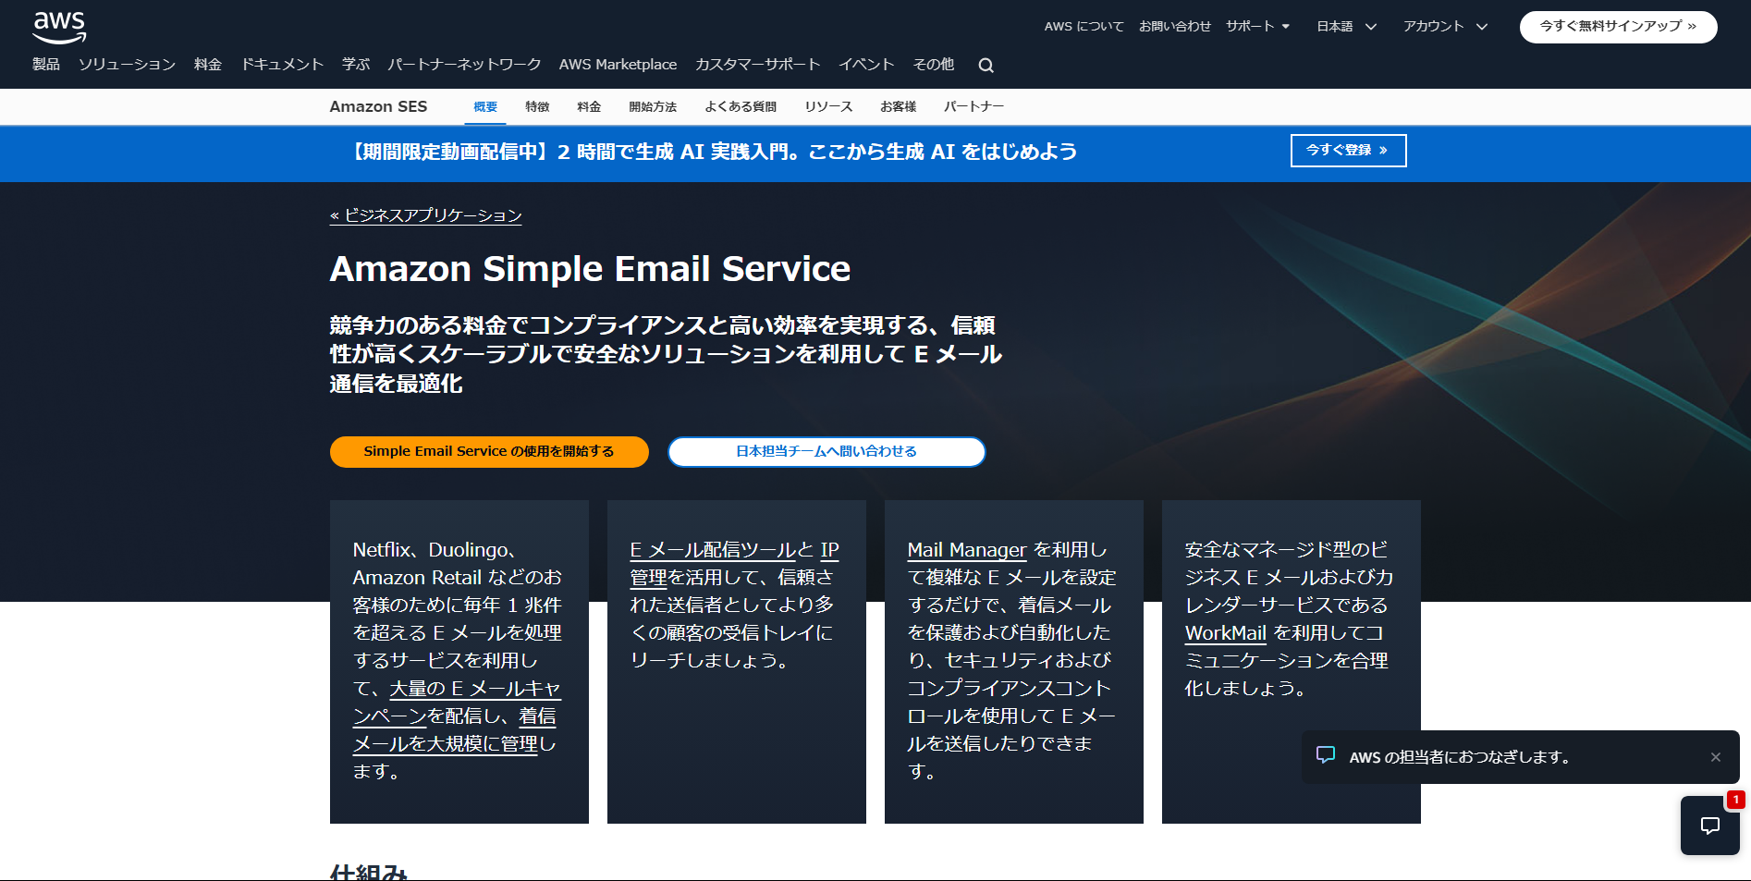
Task: Click the speech bubble icon in the popup
Action: (1326, 755)
